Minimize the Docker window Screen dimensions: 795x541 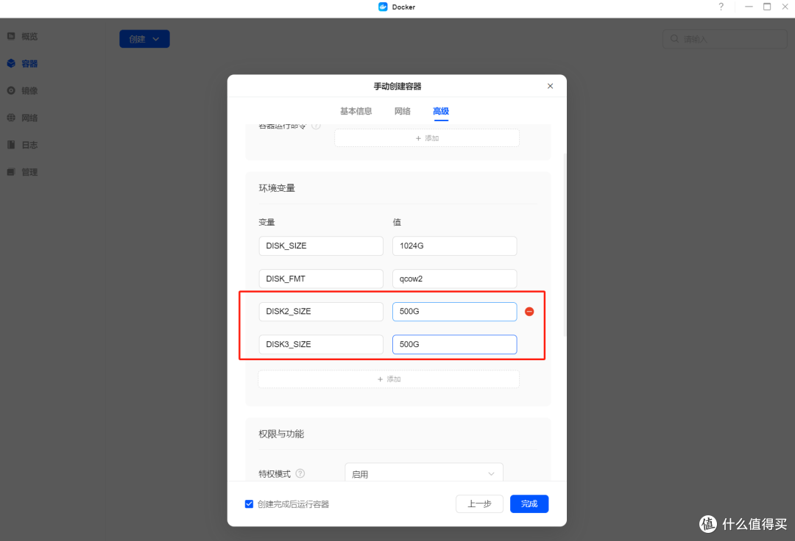[749, 7]
